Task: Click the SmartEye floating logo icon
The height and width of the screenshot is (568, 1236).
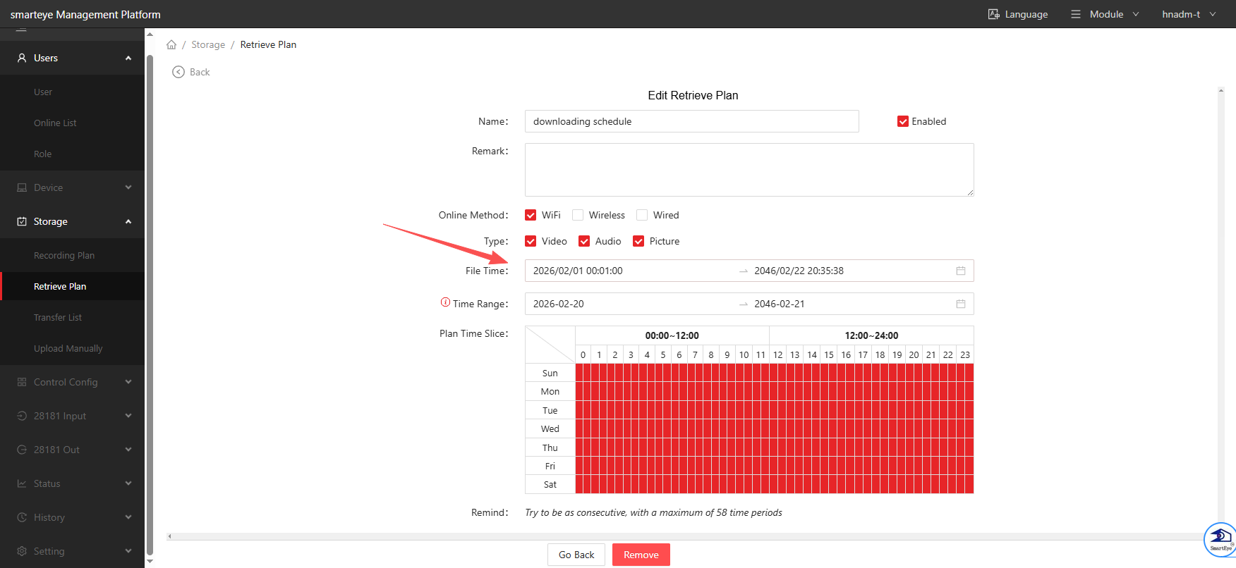Action: pos(1220,539)
